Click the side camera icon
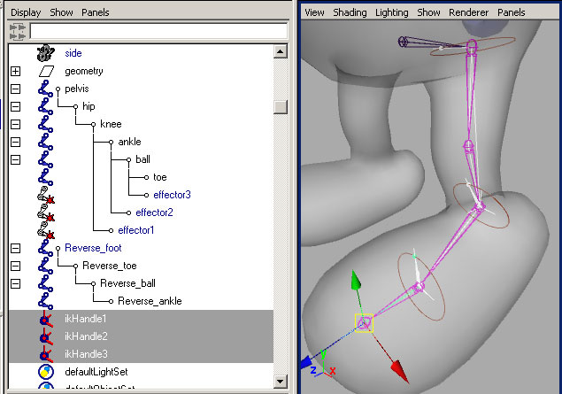This screenshot has width=562, height=394. 46,53
